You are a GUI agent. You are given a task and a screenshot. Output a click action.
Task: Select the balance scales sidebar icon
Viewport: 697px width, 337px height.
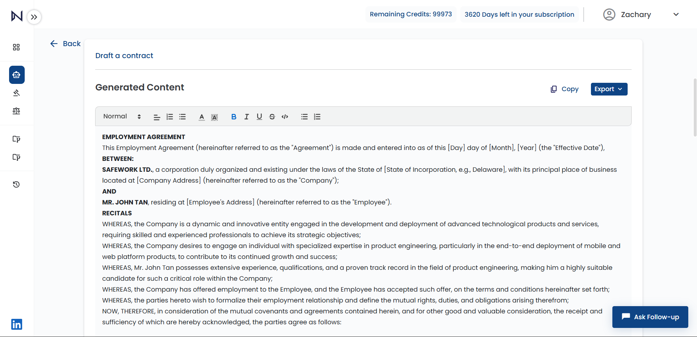click(16, 111)
